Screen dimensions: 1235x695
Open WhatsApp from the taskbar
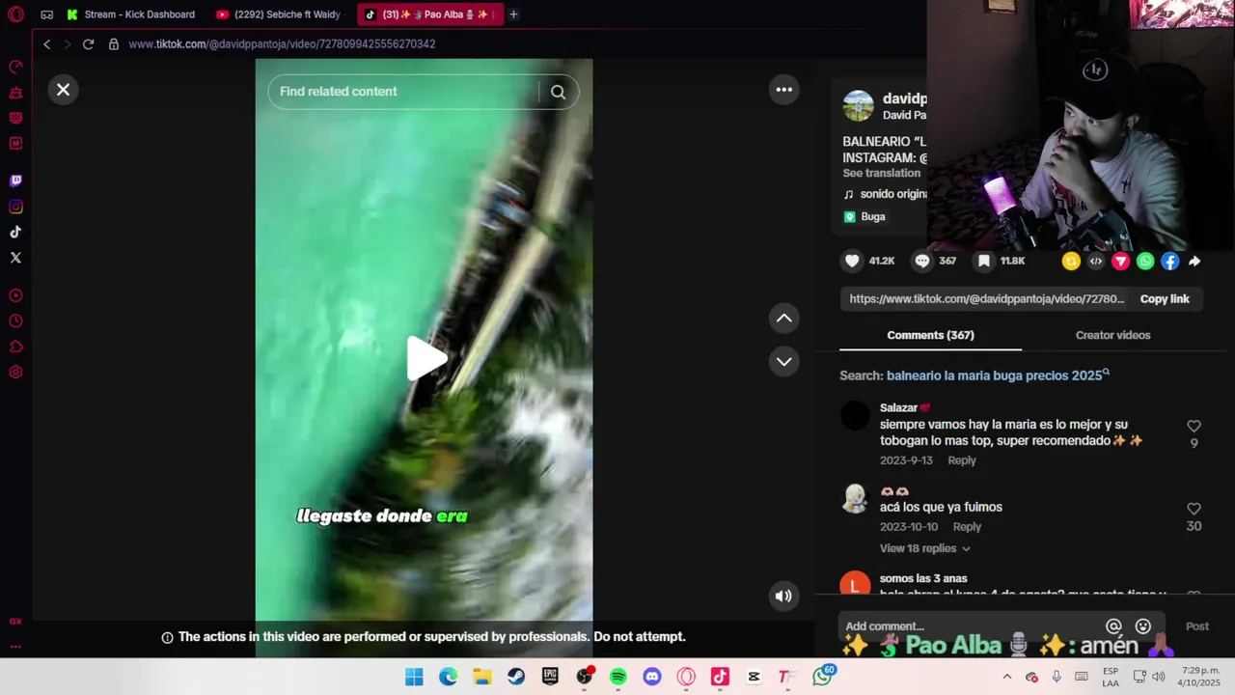pyautogui.click(x=823, y=677)
